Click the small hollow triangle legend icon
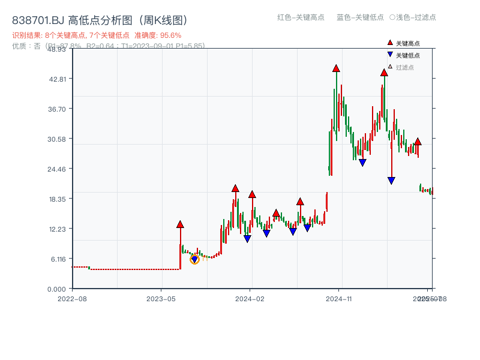Screen dimensions: 480x360 390,67
